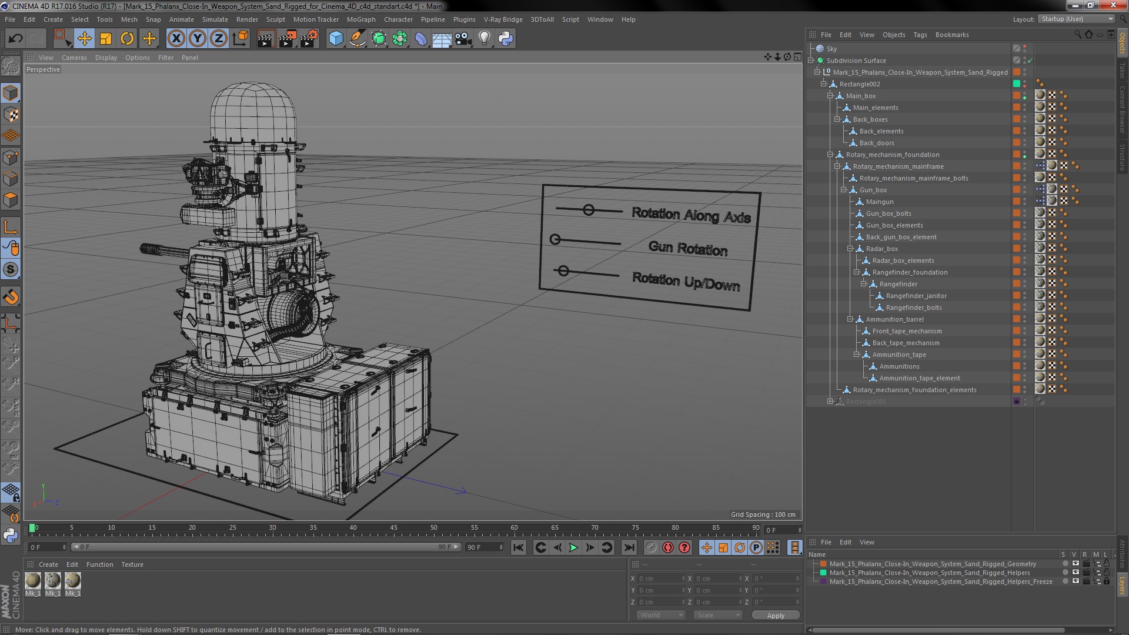Toggle lock for the Helpers_Freeze layer

[1107, 581]
